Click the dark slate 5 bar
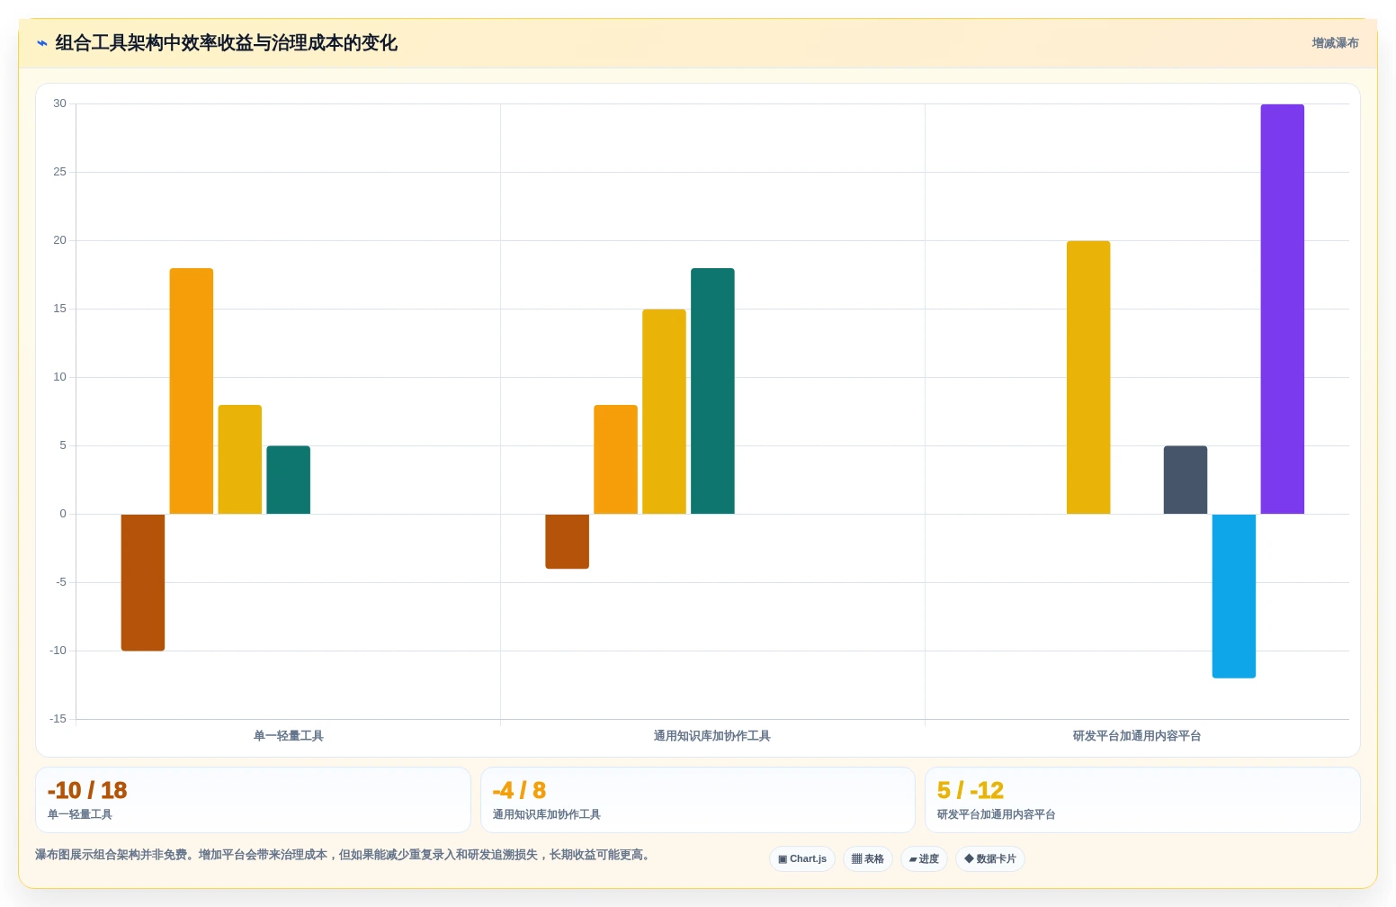Viewport: 1396px width, 907px height. click(1186, 480)
